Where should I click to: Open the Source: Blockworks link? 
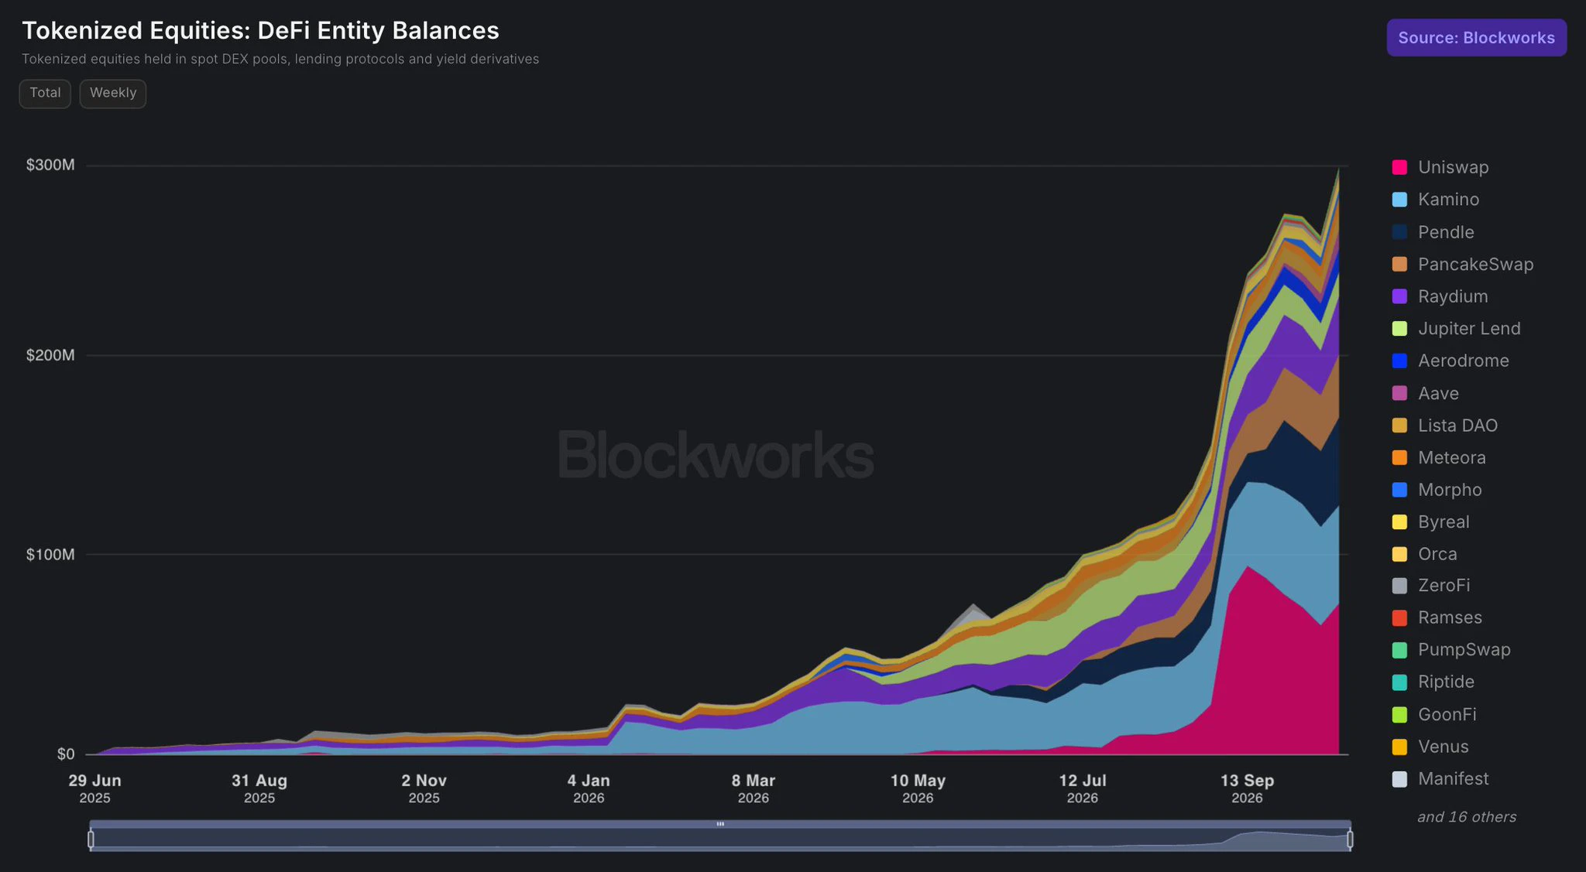(1476, 38)
